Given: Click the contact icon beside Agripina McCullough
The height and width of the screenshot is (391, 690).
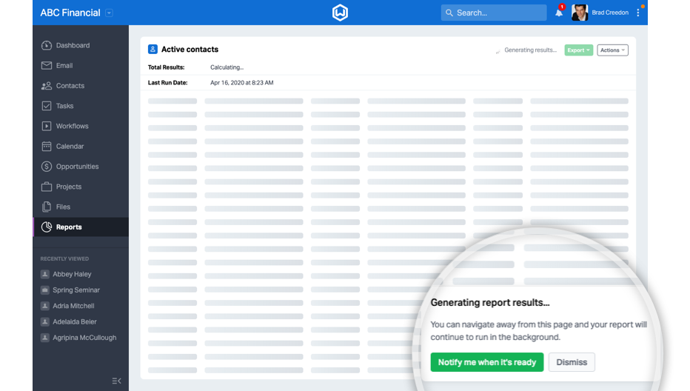Looking at the screenshot, I should click(45, 338).
